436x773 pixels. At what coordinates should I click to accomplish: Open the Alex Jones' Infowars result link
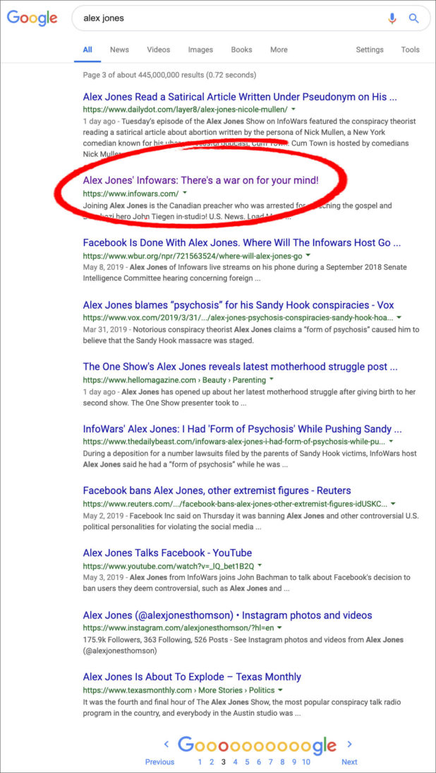click(x=201, y=180)
